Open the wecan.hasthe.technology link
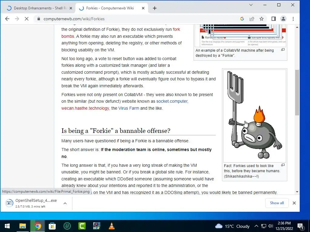This screenshot has width=310, height=232. 85,108
